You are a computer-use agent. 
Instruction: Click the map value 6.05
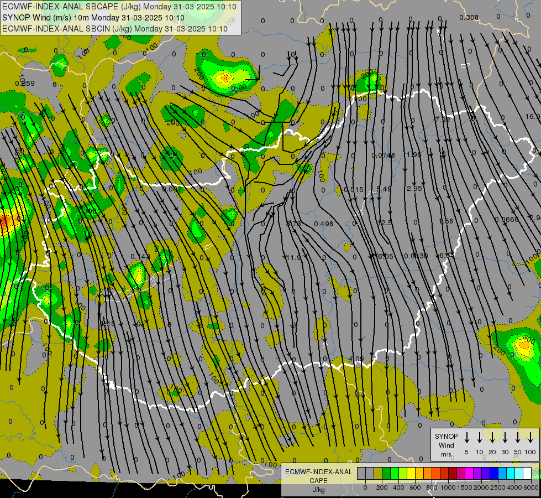385,256
